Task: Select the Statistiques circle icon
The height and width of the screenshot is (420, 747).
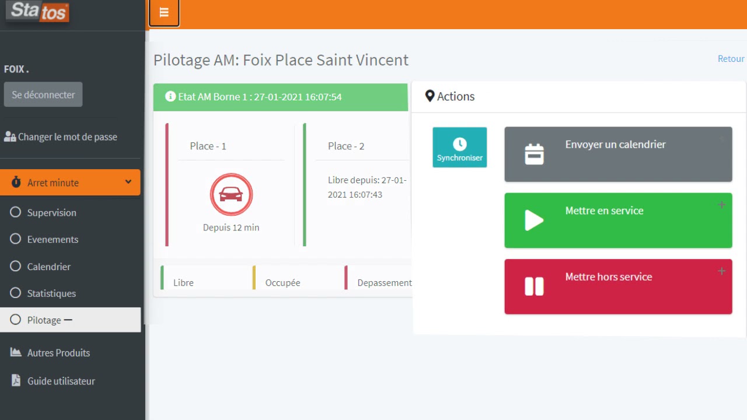Action: click(x=16, y=293)
